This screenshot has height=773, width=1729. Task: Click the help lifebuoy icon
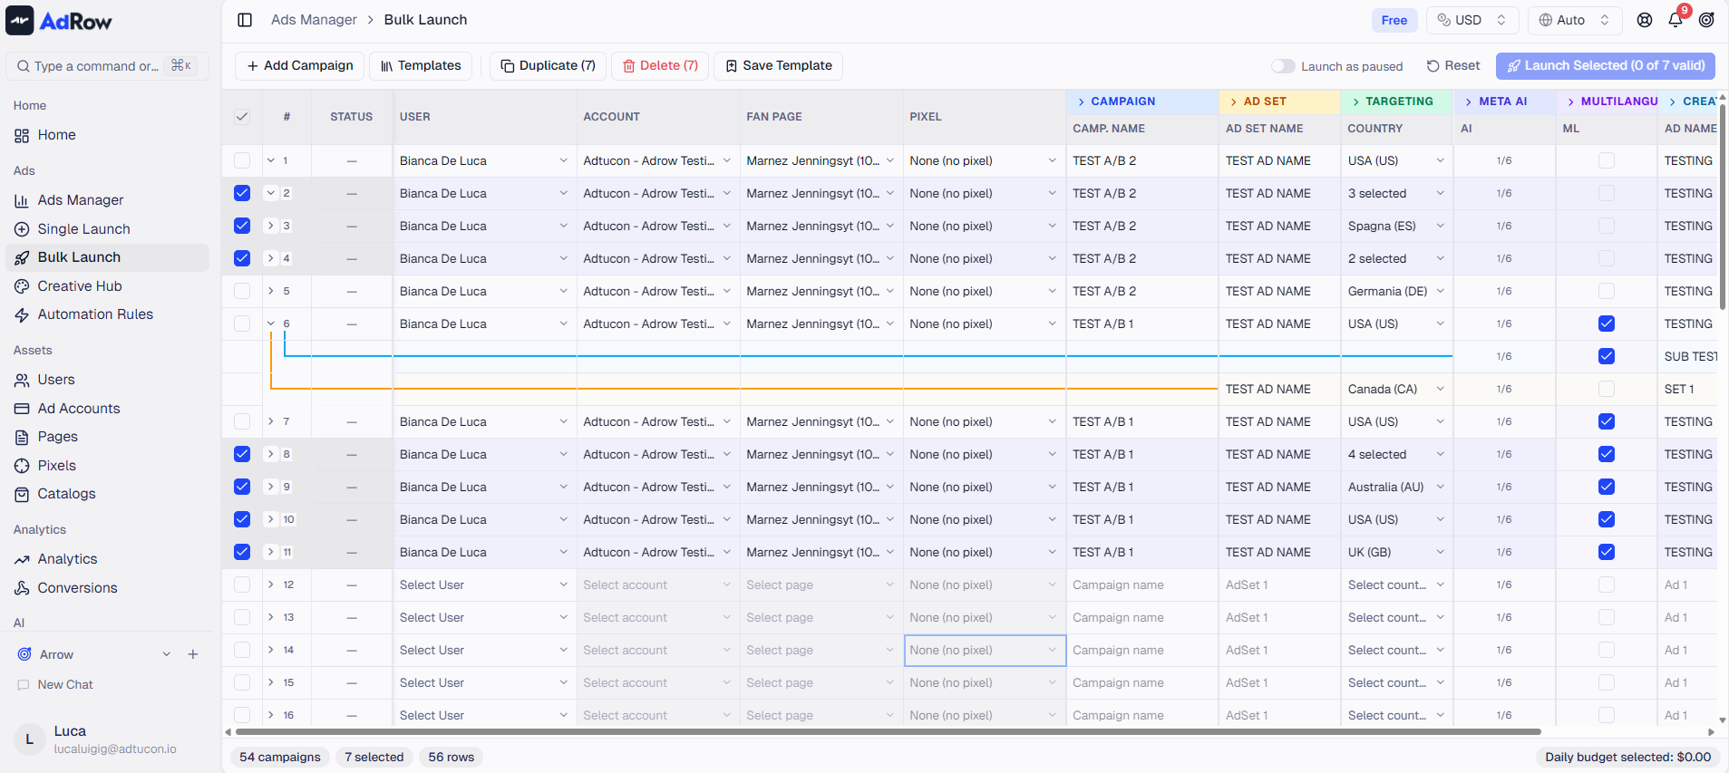(x=1645, y=20)
